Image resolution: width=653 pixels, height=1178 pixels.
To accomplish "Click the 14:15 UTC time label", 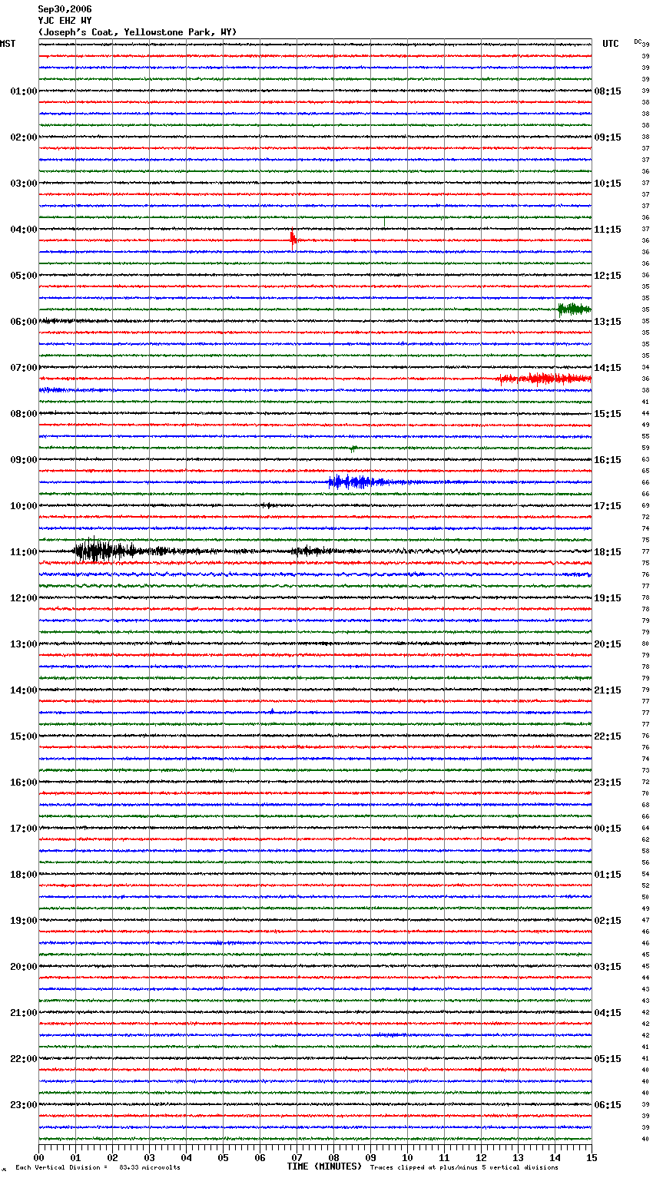I will coord(608,368).
